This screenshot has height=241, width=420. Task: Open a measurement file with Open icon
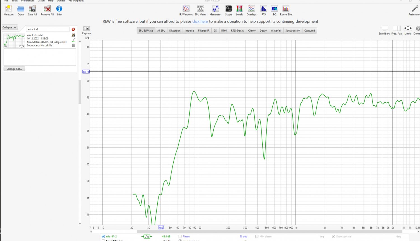tap(21, 11)
